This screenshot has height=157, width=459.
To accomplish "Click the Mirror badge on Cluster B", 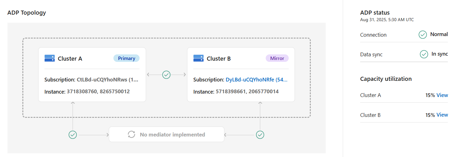I will (x=277, y=58).
